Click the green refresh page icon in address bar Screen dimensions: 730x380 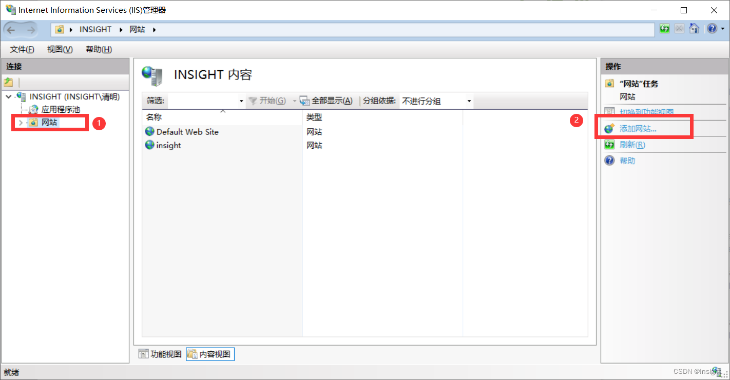pyautogui.click(x=665, y=29)
